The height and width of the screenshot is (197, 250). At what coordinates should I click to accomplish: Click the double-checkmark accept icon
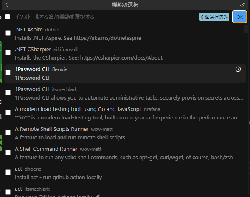click(242, 5)
